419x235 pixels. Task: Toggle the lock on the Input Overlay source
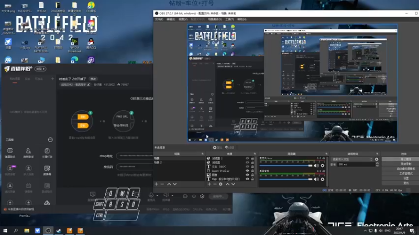click(252, 171)
